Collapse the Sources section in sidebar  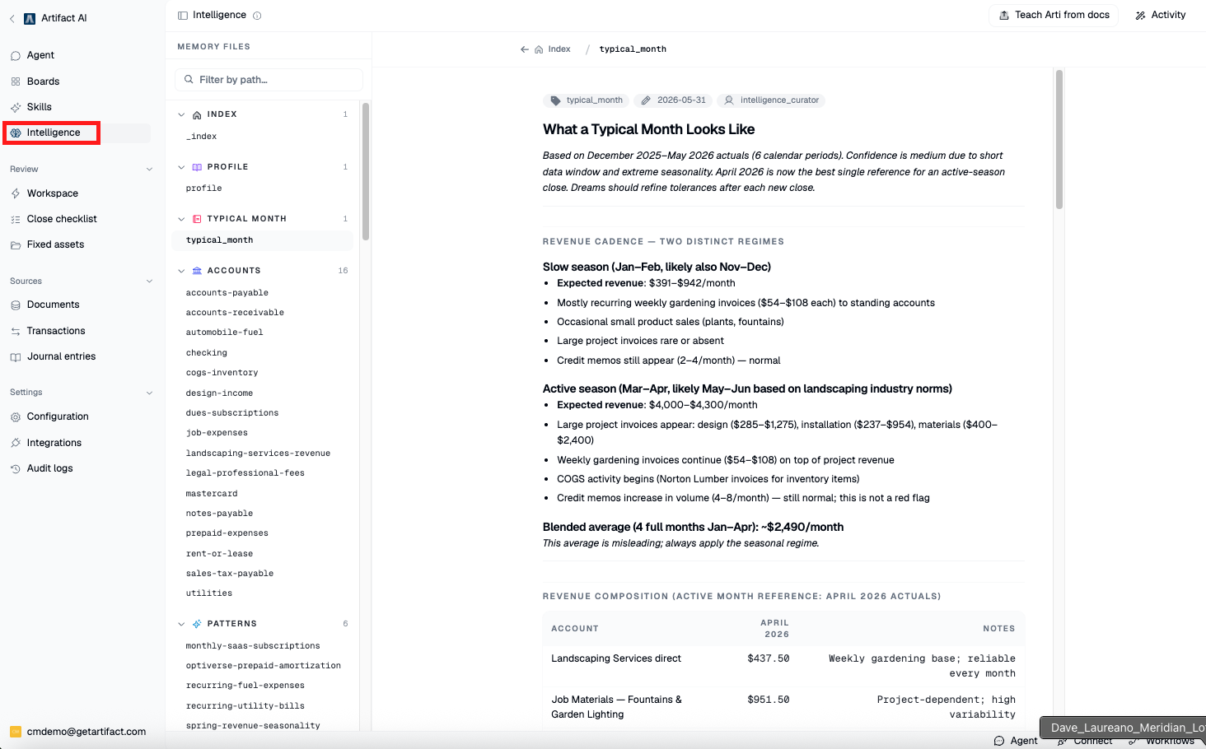click(149, 281)
